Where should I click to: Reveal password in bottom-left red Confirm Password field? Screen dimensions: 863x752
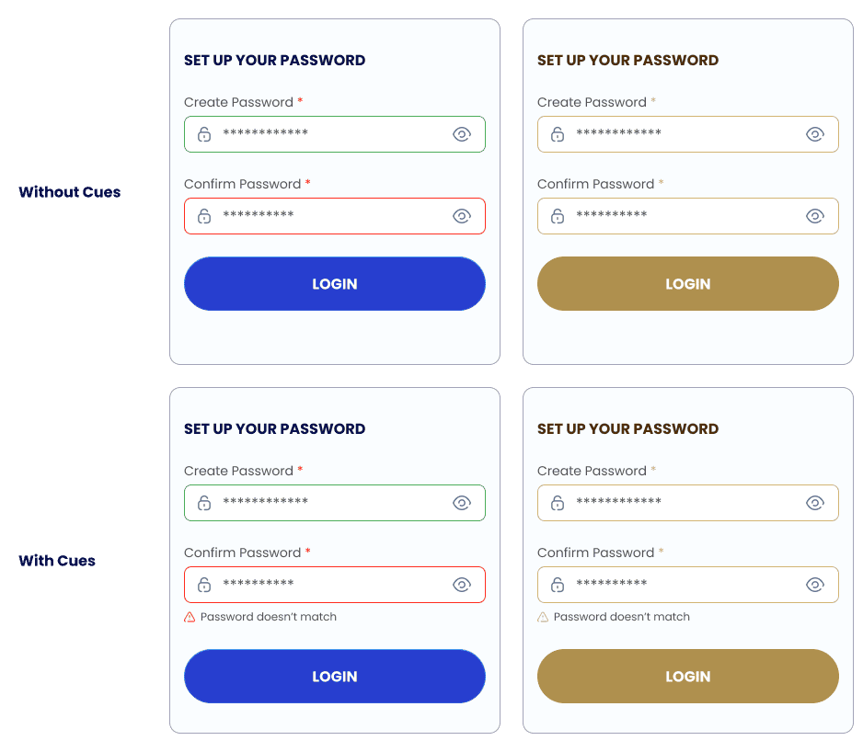(462, 585)
